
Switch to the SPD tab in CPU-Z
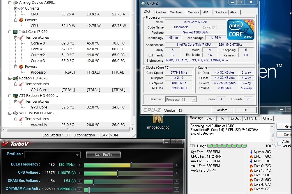tap(205, 12)
